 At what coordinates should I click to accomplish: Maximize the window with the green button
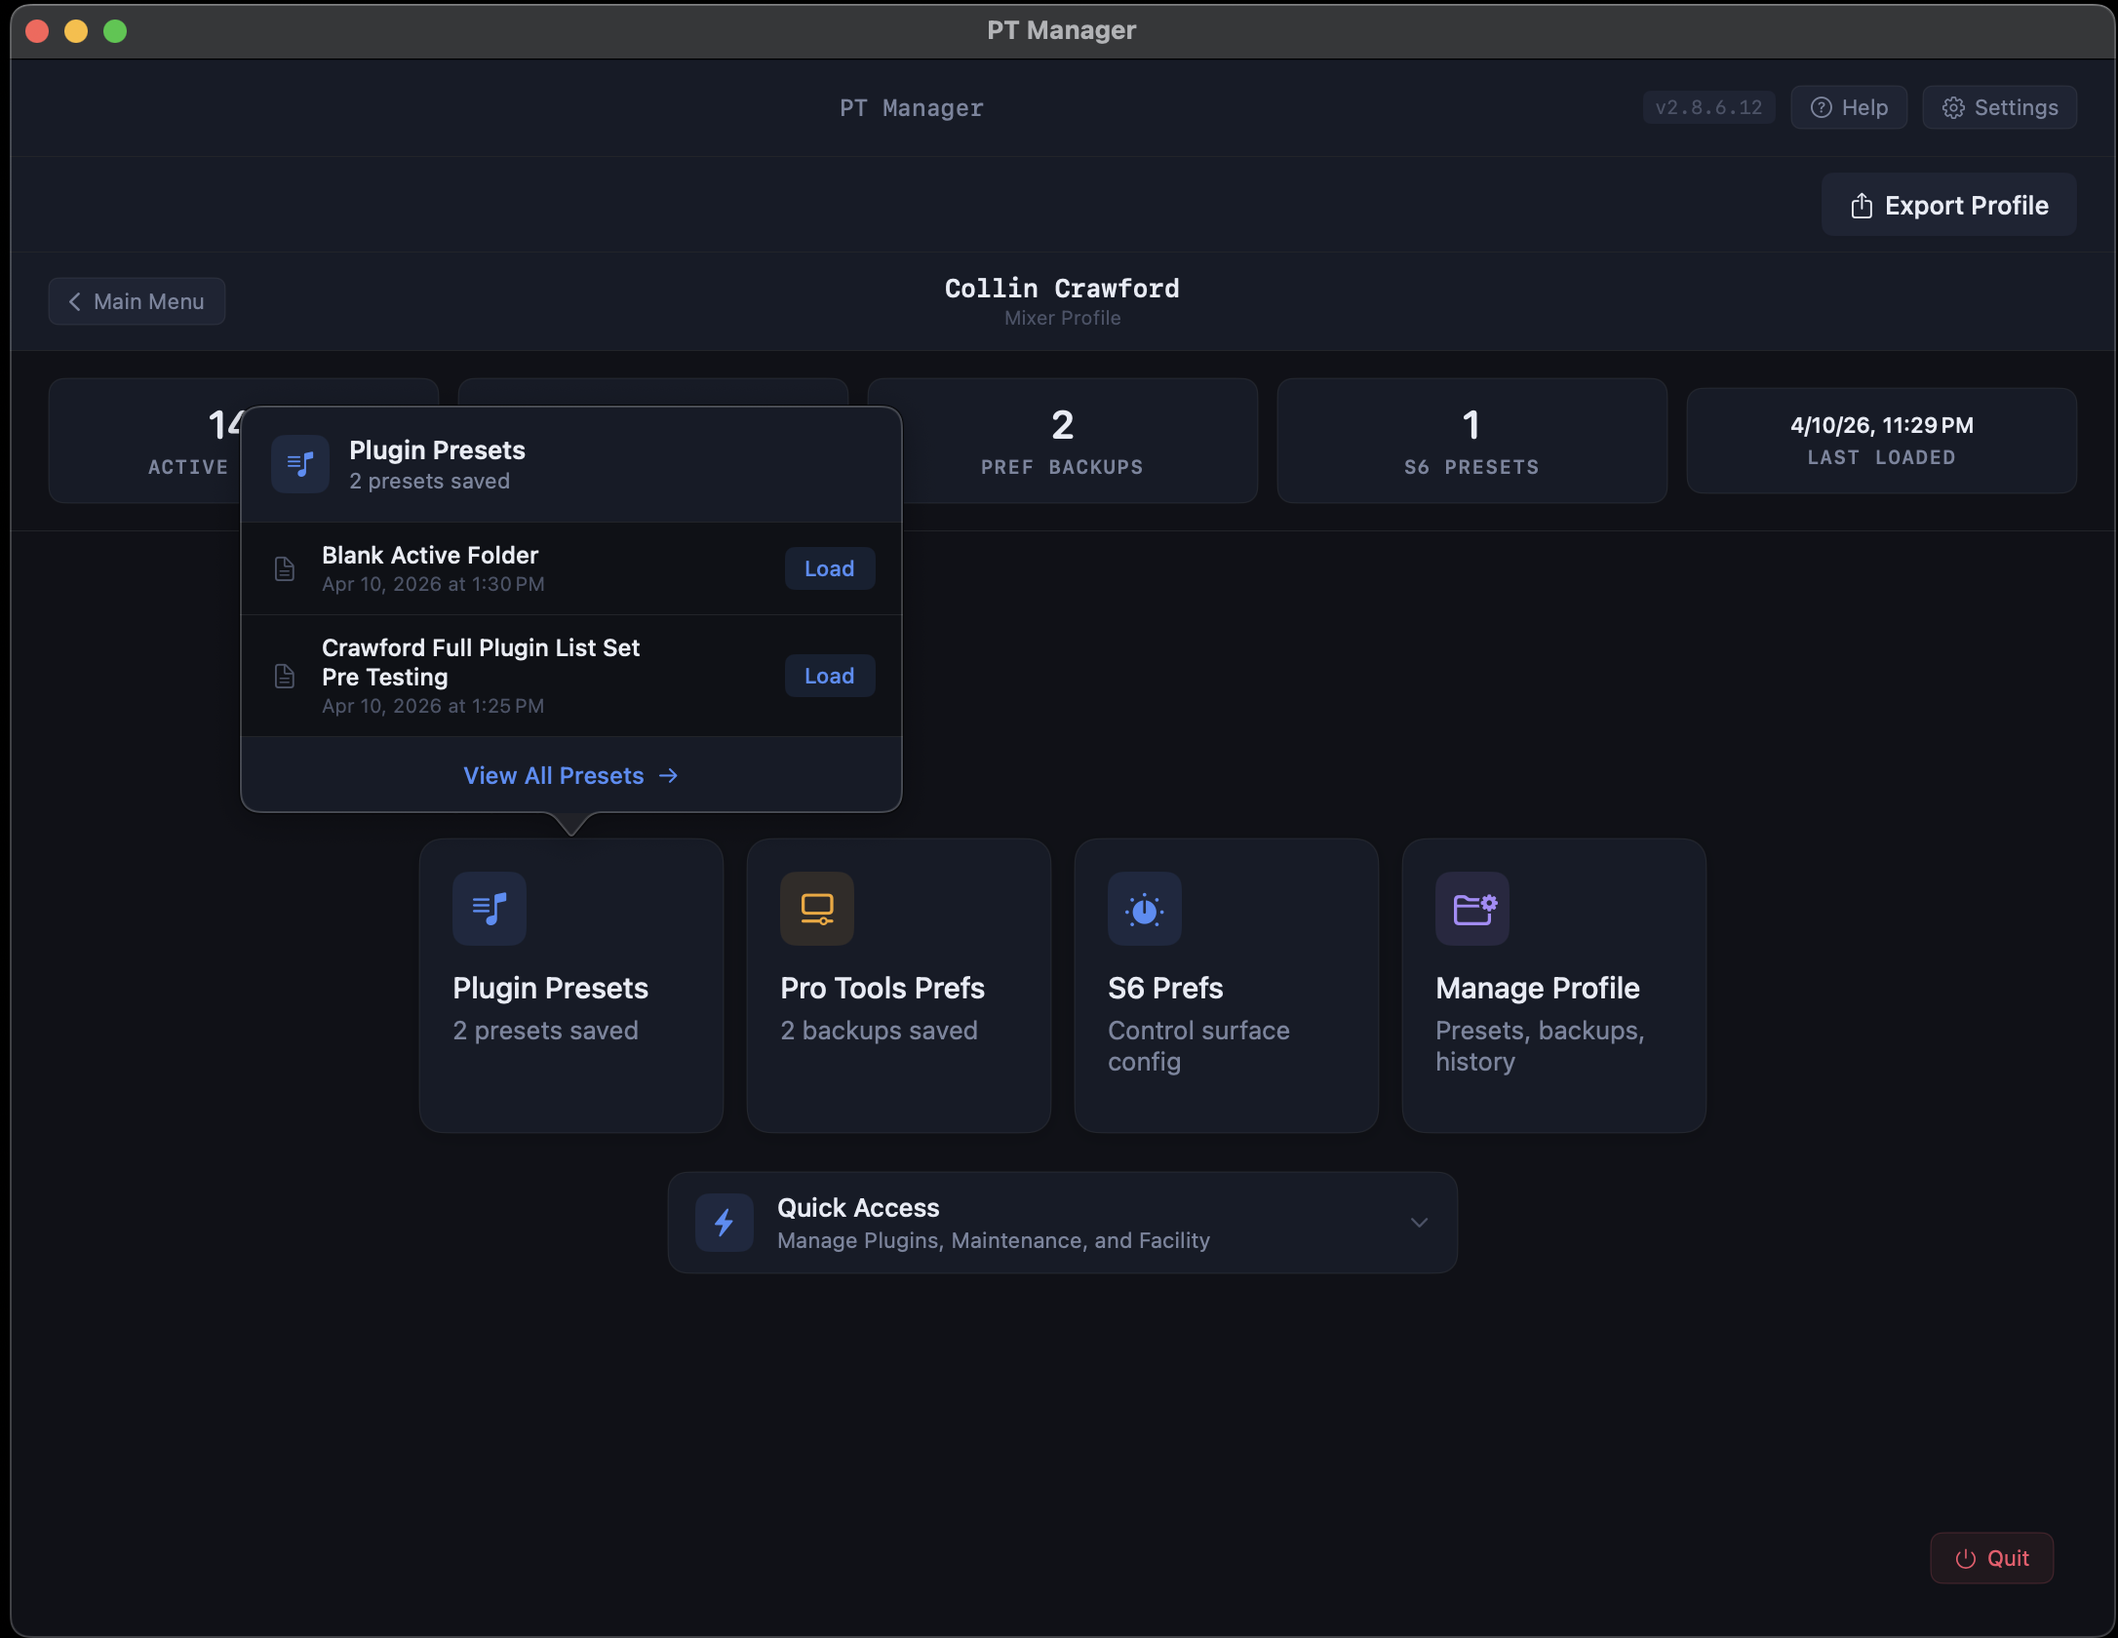coord(115,31)
